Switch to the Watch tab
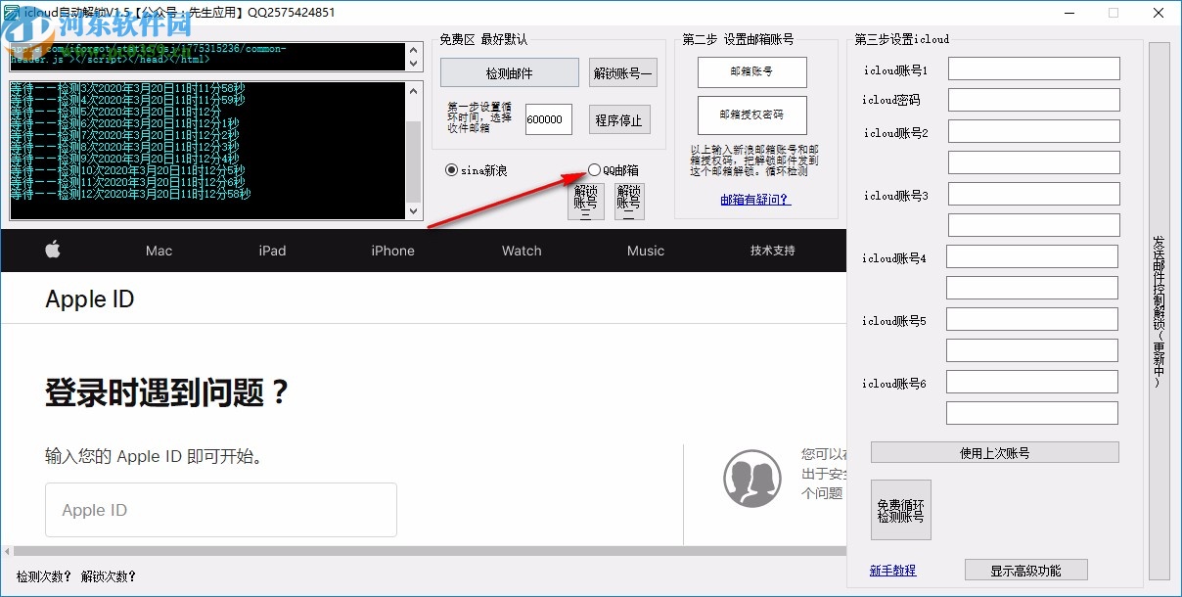Viewport: 1182px width, 597px height. coord(521,251)
